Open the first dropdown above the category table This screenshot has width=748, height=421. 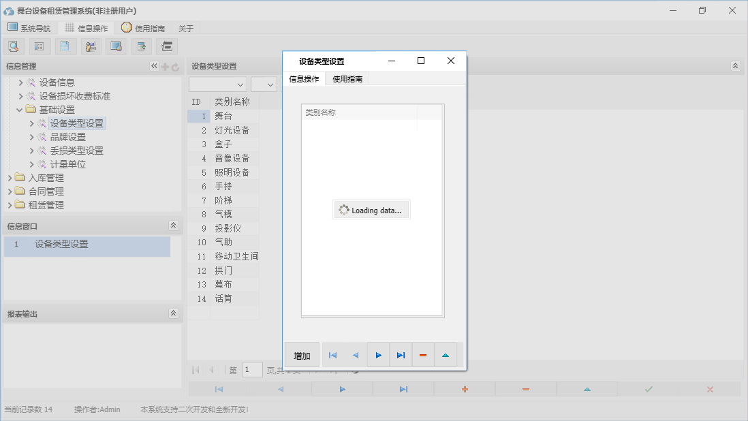click(x=217, y=83)
